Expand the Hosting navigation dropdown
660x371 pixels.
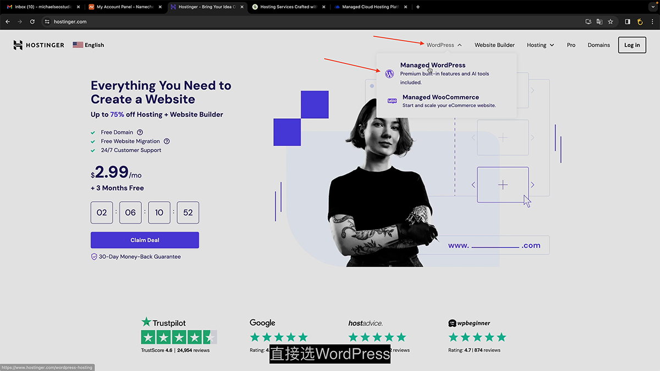point(540,45)
